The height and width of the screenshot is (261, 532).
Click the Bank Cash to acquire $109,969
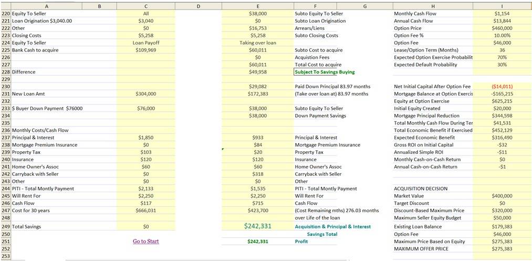coord(146,50)
